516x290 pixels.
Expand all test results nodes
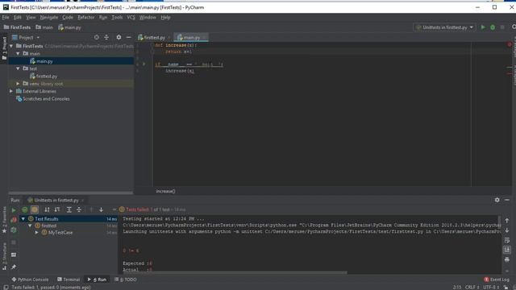69,209
